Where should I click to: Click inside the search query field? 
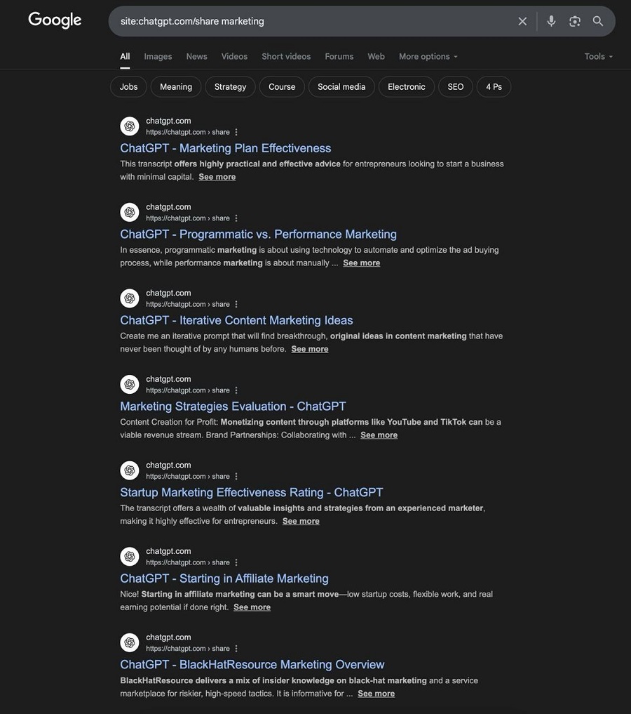click(x=313, y=21)
